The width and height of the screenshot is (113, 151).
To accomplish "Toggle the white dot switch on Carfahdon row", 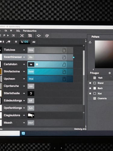I will point(37,64).
